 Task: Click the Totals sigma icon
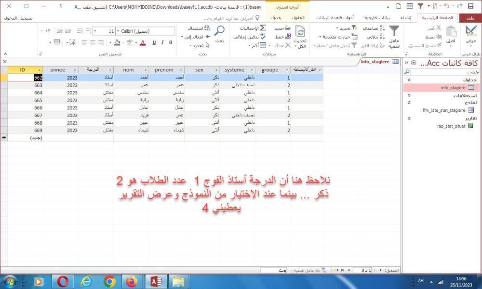pos(263,28)
